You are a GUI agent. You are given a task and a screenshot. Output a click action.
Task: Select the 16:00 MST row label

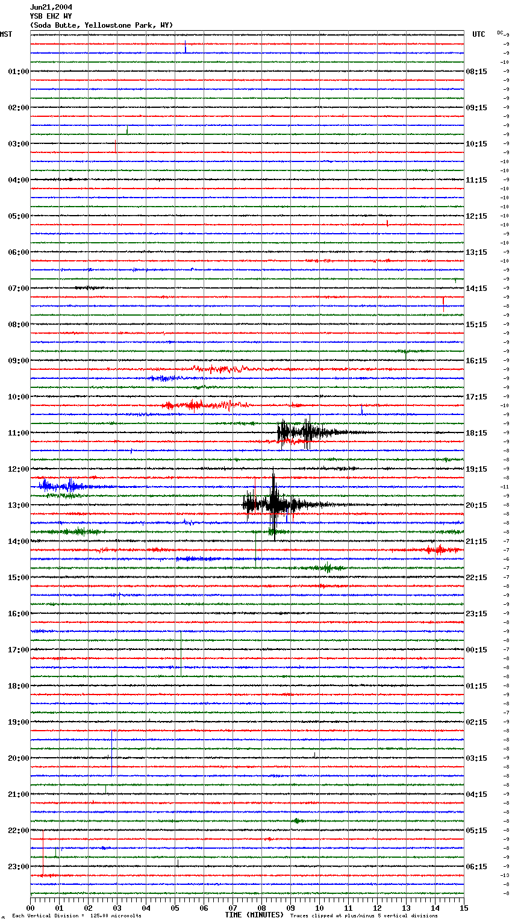[x=18, y=614]
